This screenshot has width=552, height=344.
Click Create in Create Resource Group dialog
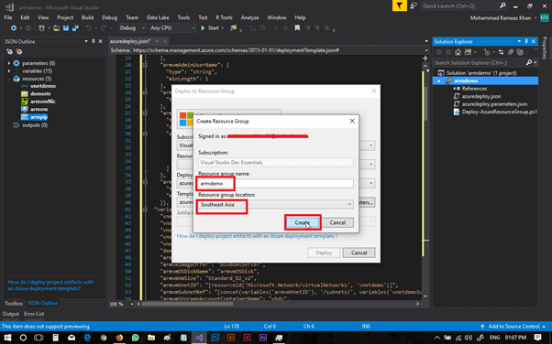tap(303, 222)
